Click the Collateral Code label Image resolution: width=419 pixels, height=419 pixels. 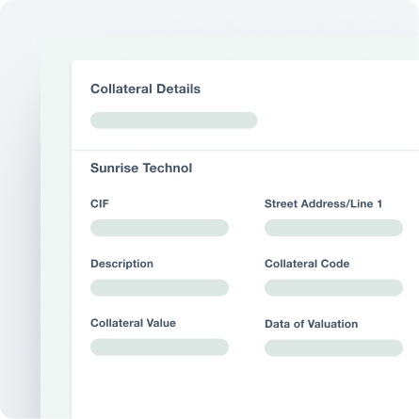pyautogui.click(x=307, y=264)
